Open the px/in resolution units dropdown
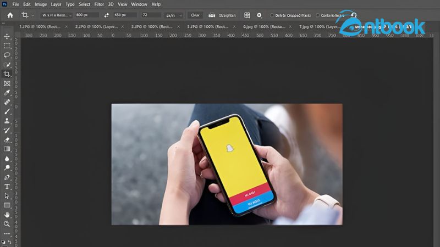This screenshot has width=440, height=247. pyautogui.click(x=174, y=15)
